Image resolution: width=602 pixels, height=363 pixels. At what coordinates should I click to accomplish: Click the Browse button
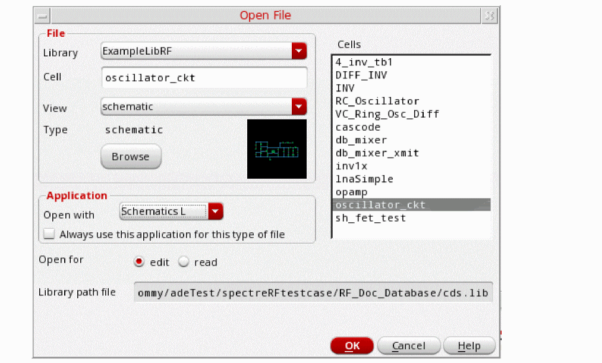(x=131, y=157)
